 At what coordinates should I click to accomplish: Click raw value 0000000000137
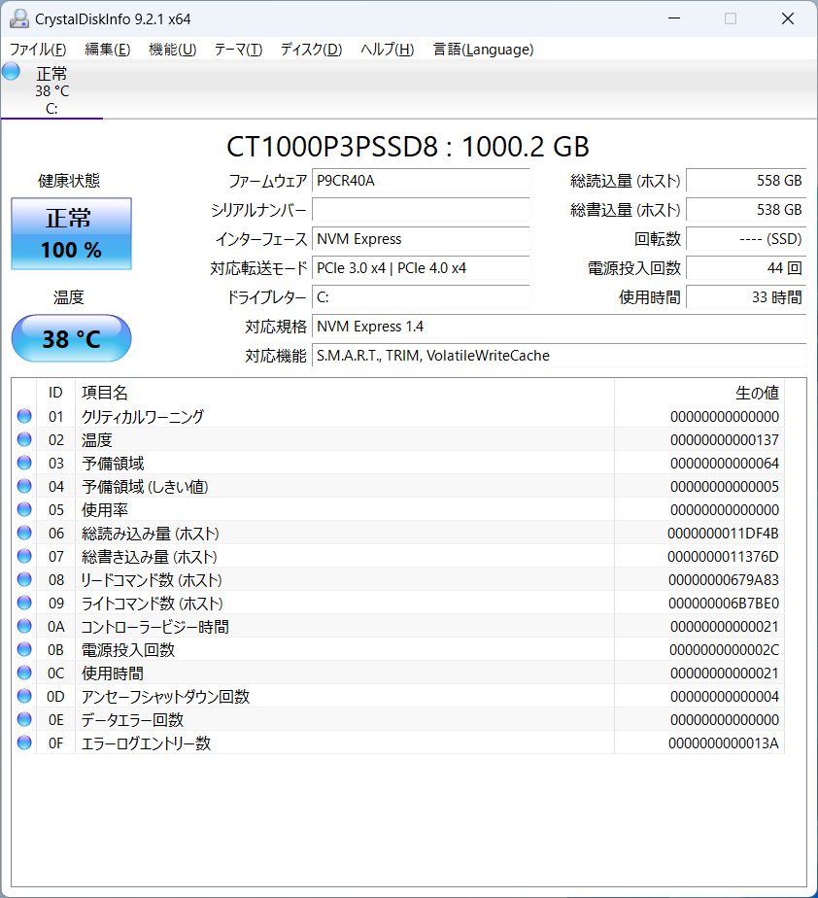click(x=724, y=440)
